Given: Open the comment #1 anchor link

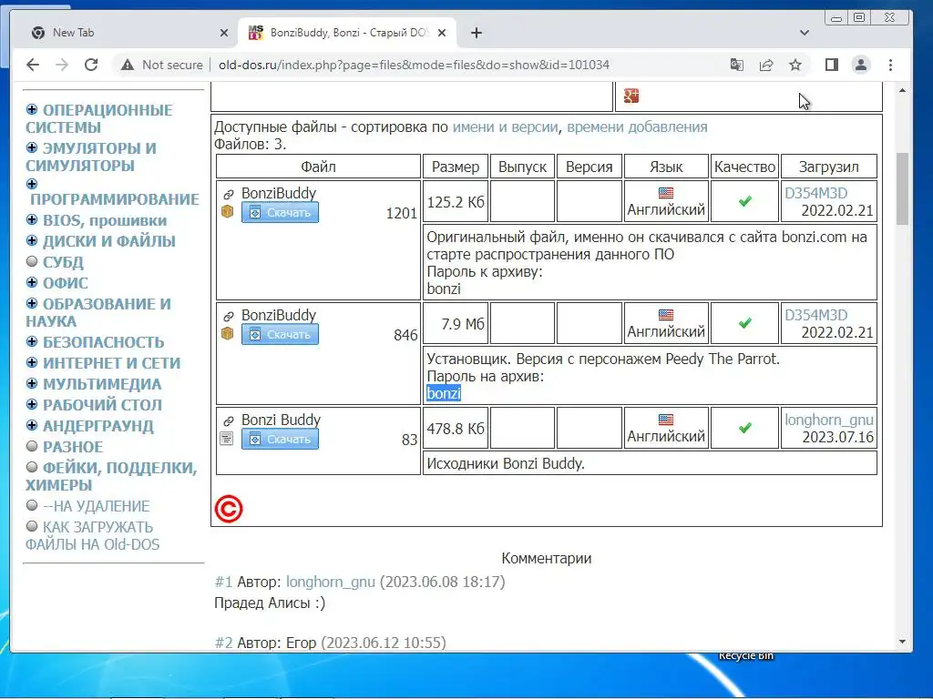Looking at the screenshot, I should 223,582.
